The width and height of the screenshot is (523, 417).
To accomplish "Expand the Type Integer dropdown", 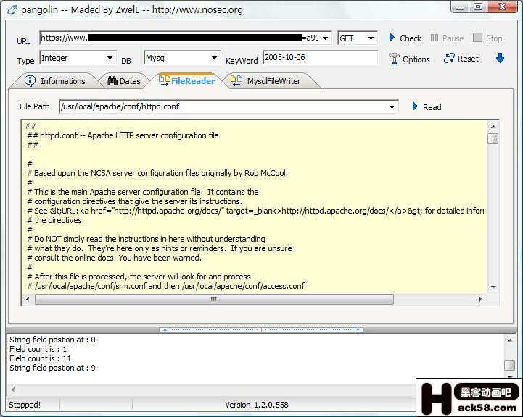I will [110, 58].
